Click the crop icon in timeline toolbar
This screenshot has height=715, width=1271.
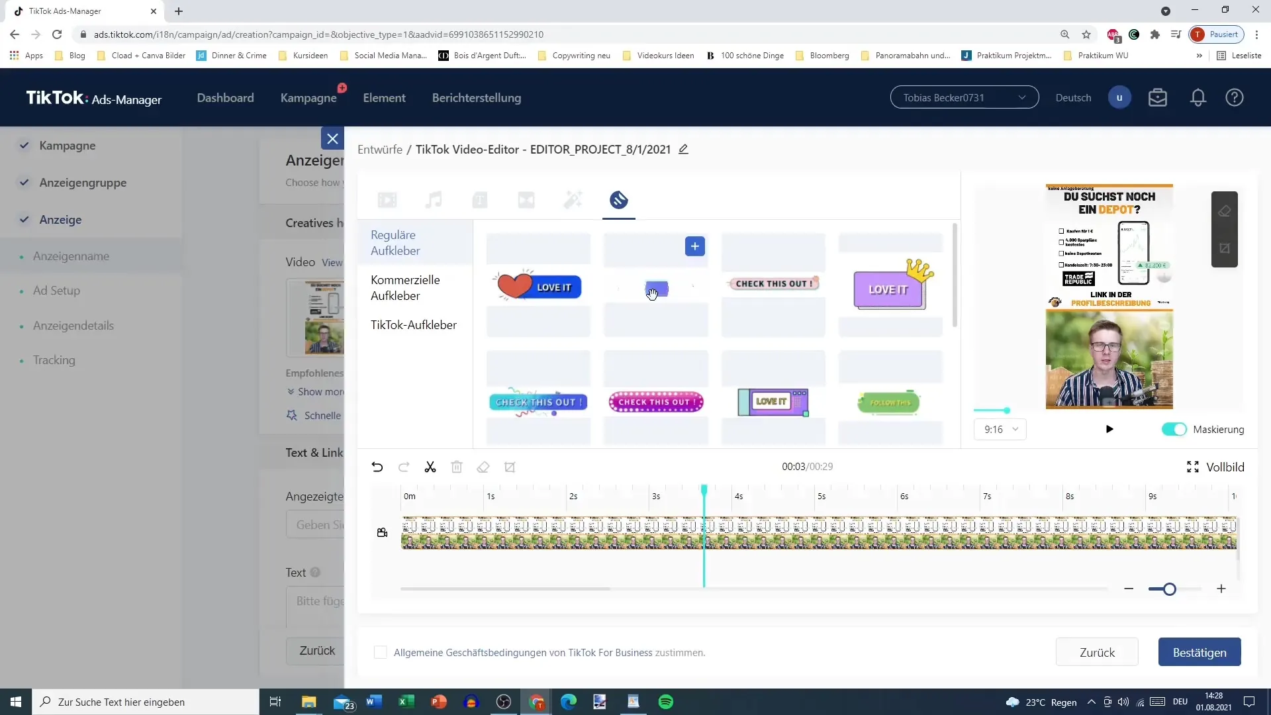pyautogui.click(x=510, y=467)
